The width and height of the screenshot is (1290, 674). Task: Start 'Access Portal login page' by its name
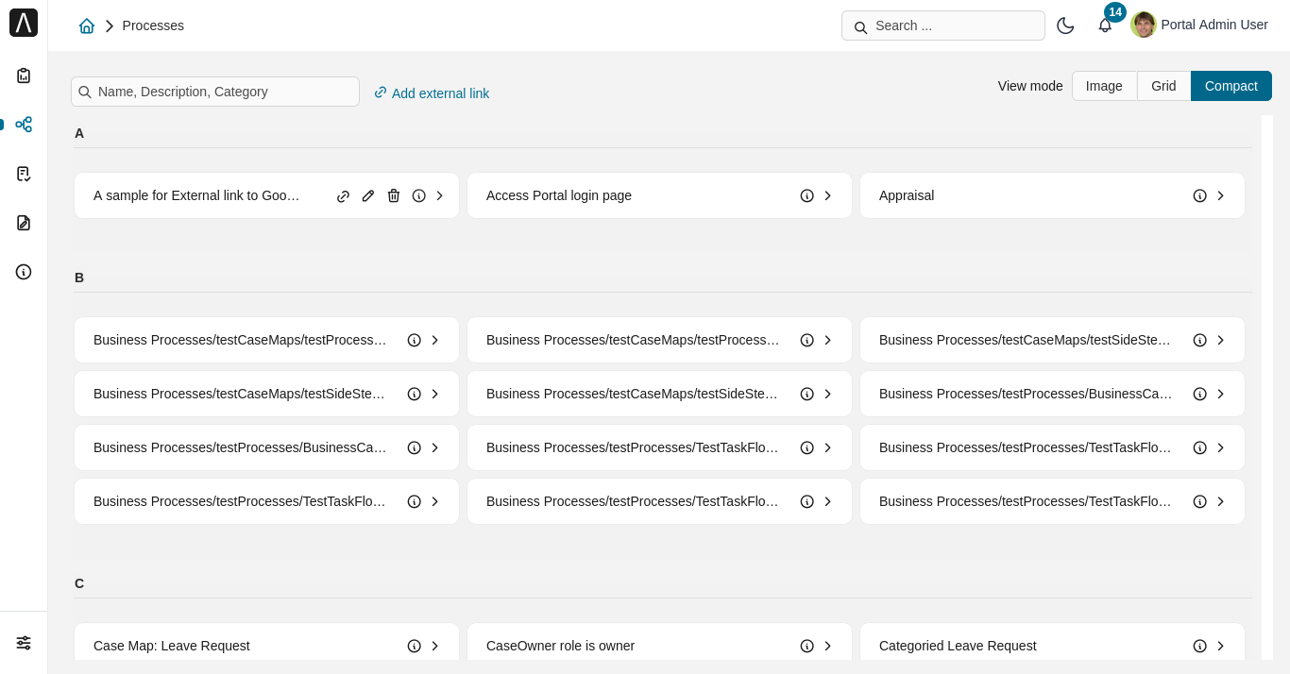click(559, 195)
